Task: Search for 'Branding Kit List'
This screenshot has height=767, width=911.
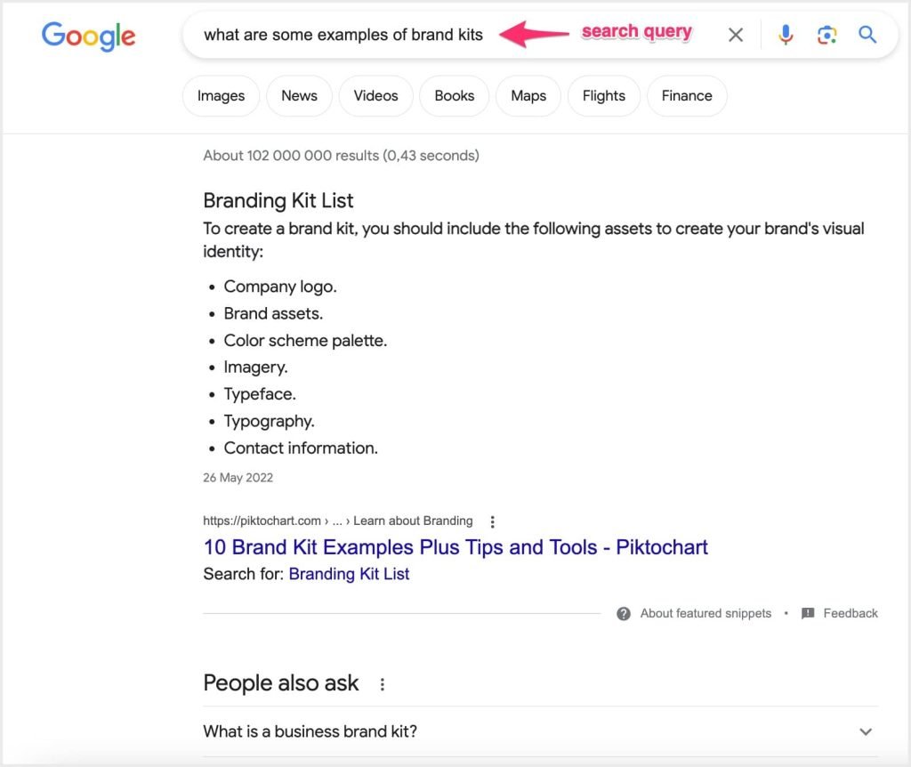Action: pyautogui.click(x=349, y=574)
